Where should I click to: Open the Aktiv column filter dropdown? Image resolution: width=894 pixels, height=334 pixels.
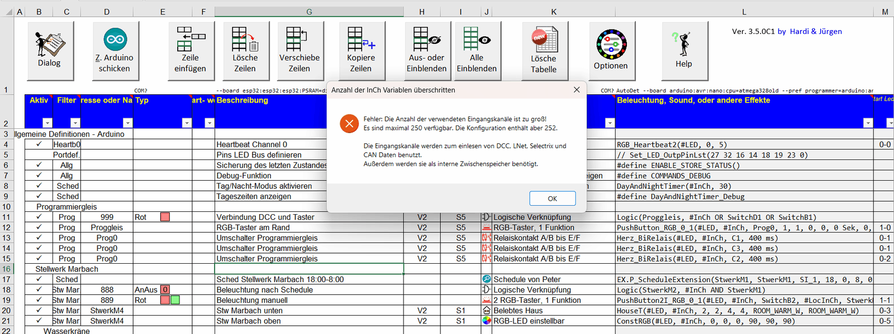(x=47, y=123)
